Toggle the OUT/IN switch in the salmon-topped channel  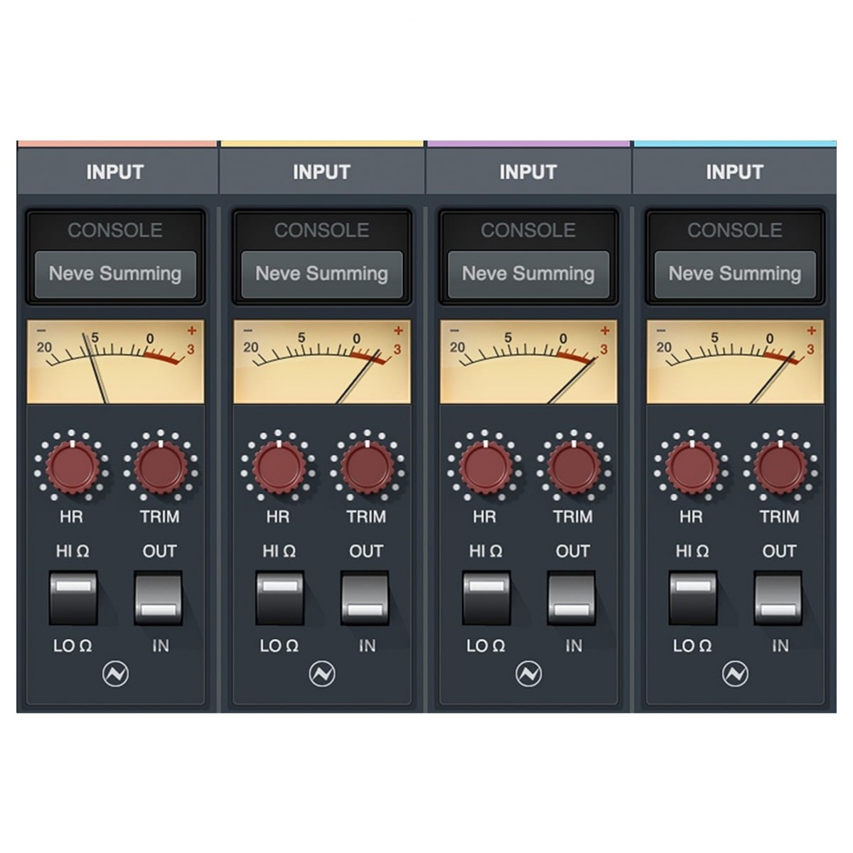pyautogui.click(x=159, y=599)
